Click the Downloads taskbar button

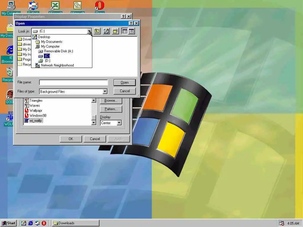click(75, 223)
